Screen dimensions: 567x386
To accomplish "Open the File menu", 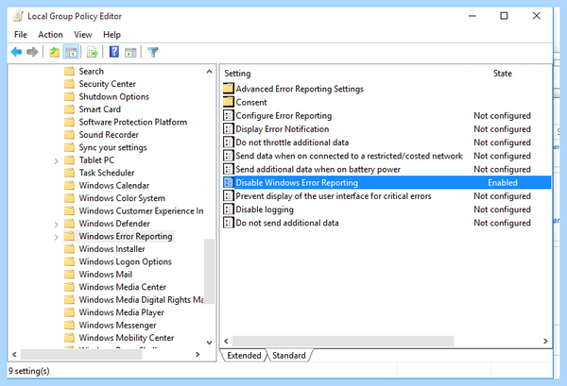I will point(21,35).
